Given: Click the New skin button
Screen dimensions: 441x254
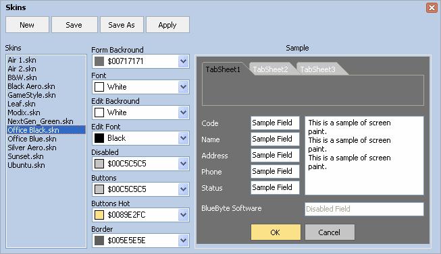Looking at the screenshot, I should [27, 25].
